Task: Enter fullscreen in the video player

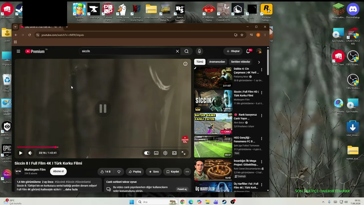Action: coord(183,153)
